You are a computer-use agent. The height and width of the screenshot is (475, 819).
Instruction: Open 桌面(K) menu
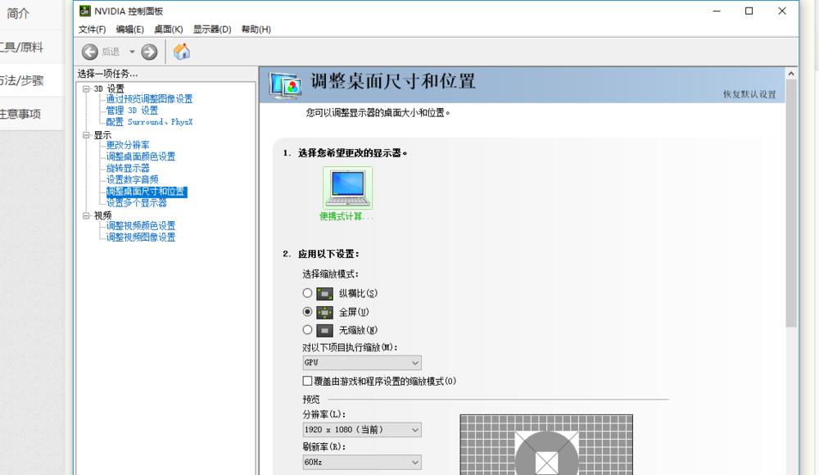[x=168, y=29]
